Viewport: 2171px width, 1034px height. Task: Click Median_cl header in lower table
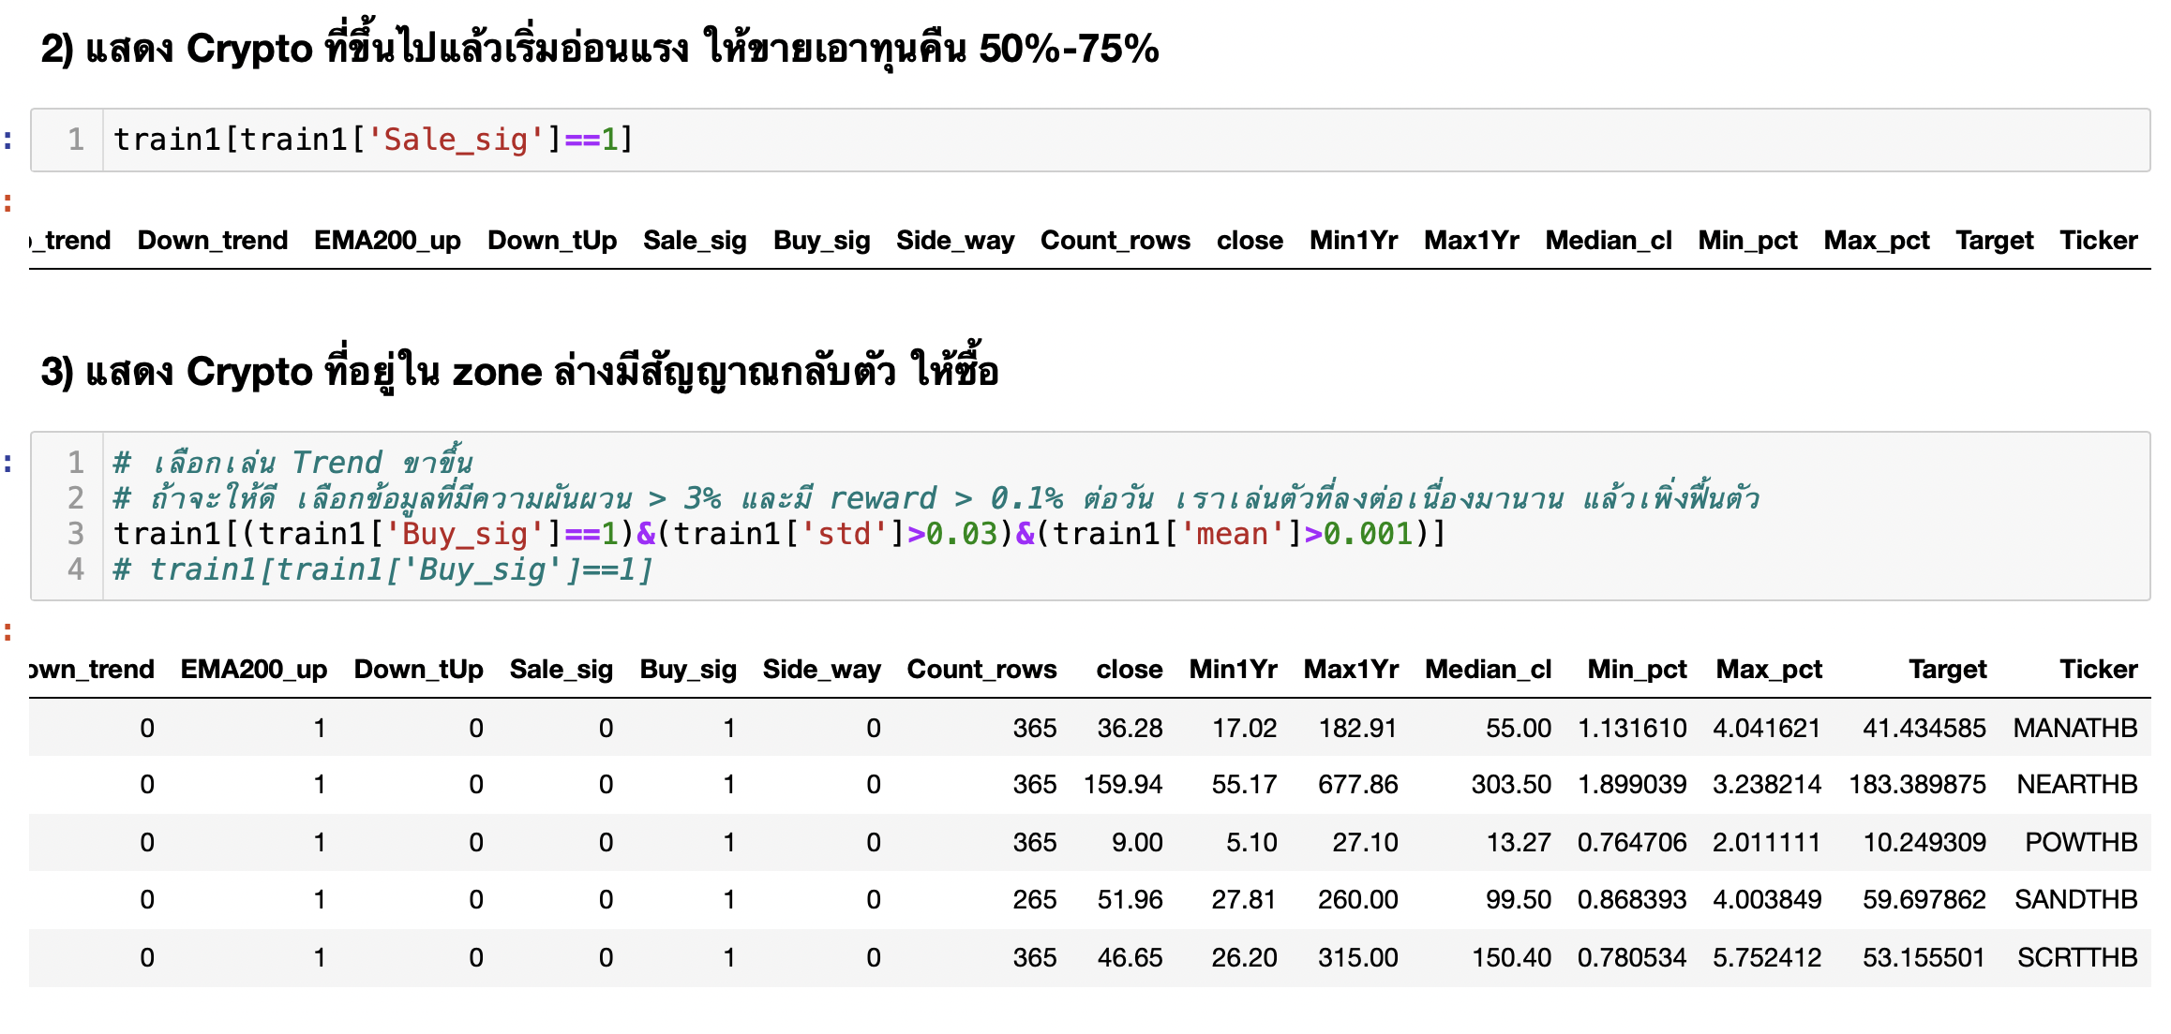[x=1489, y=670]
